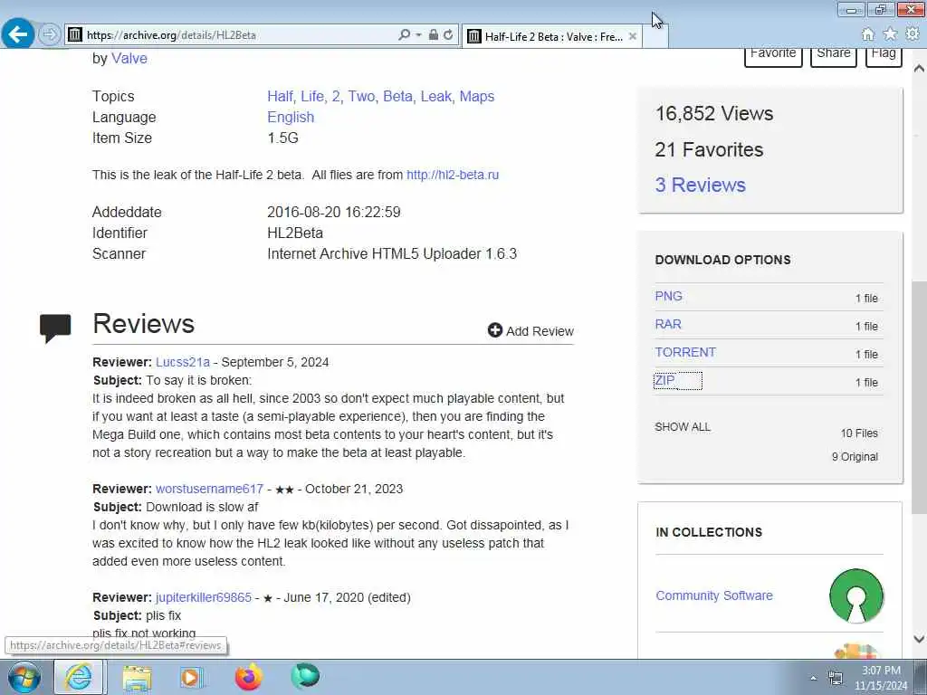This screenshot has width=927, height=695.
Task: Jump to the 3 Reviews link
Action: tap(700, 185)
